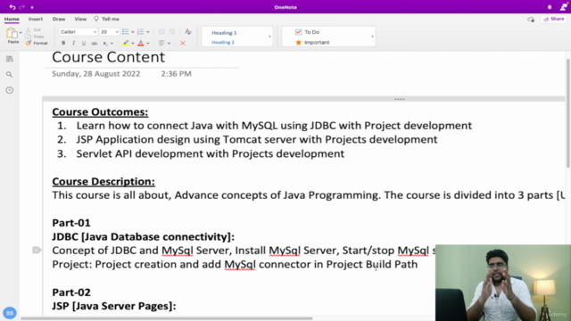Open the account profile icon
The image size is (571, 321).
564,6
